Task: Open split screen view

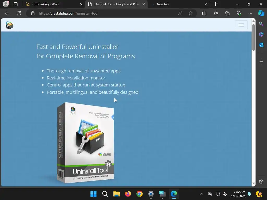Action: tap(204, 13)
